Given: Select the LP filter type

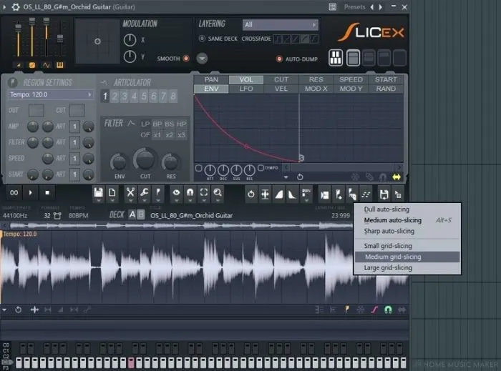Looking at the screenshot, I should (x=145, y=124).
